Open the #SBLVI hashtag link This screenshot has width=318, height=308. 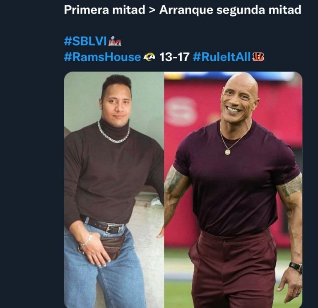coord(85,41)
